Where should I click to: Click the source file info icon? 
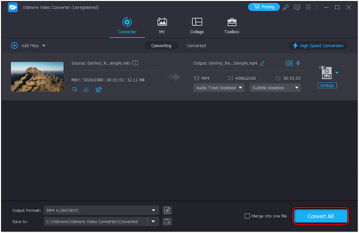pyautogui.click(x=135, y=63)
